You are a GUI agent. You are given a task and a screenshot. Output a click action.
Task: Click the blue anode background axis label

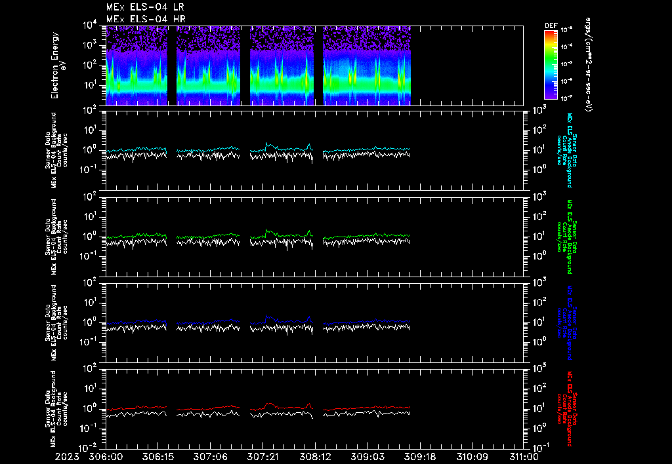click(567, 322)
